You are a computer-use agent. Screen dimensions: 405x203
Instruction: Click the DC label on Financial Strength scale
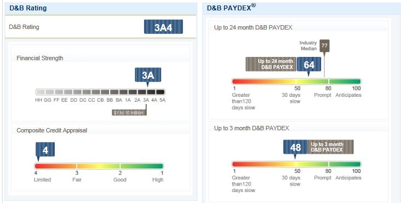(x=83, y=100)
